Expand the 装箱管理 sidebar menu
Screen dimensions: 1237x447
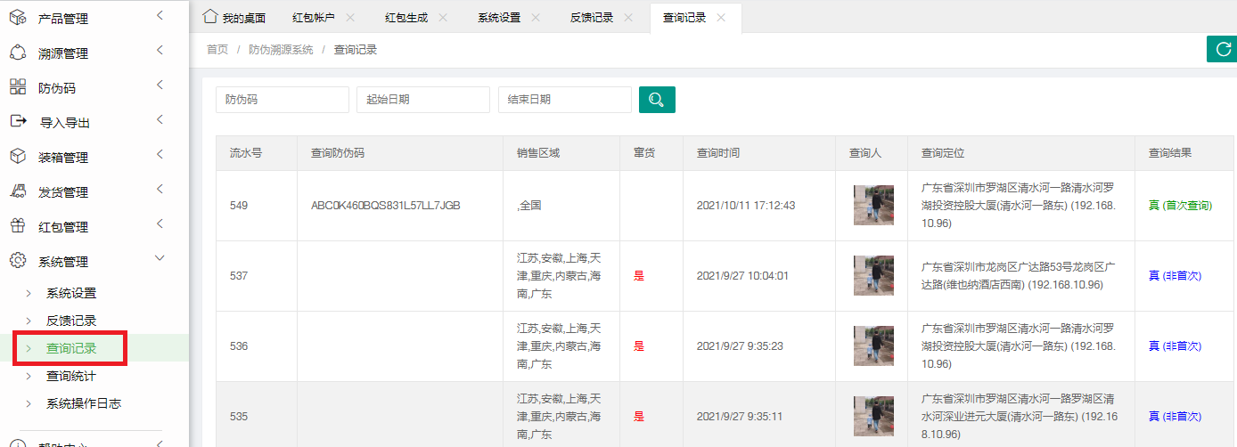(160, 156)
